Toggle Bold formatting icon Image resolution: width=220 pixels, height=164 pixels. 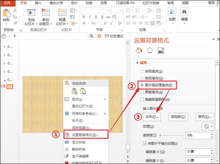(84, 17)
